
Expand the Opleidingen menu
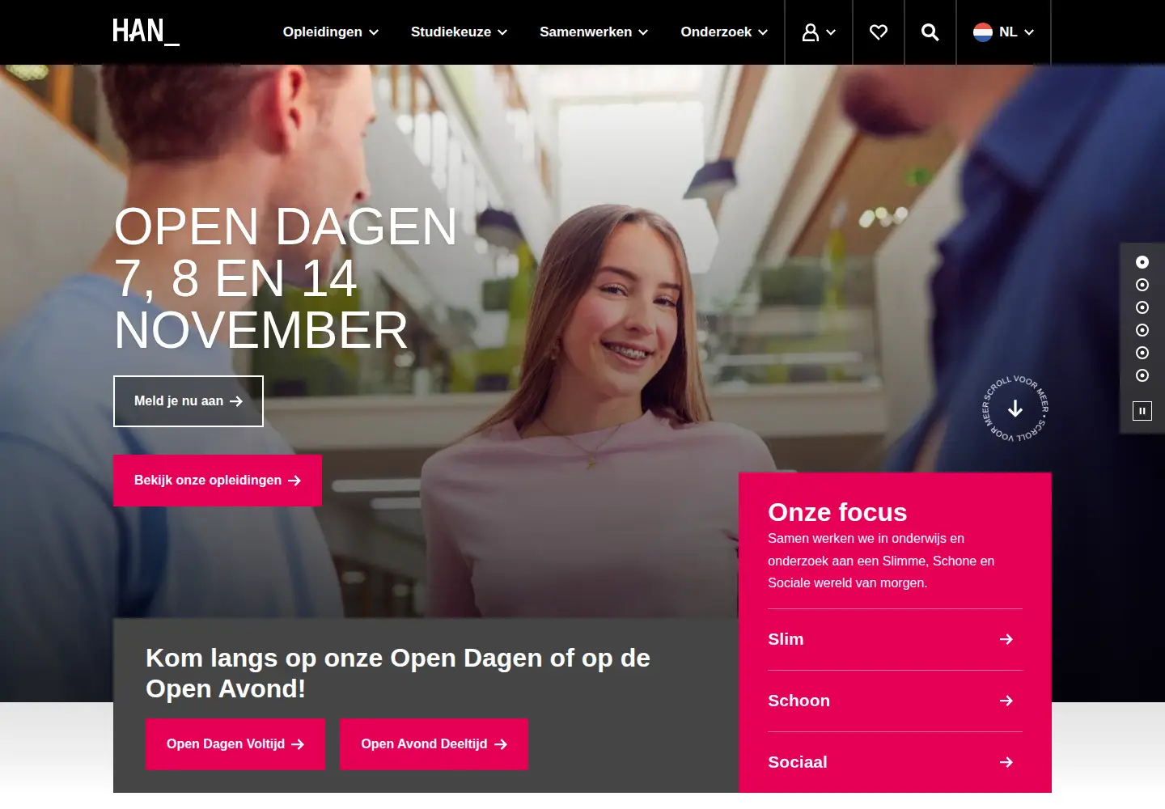[331, 32]
